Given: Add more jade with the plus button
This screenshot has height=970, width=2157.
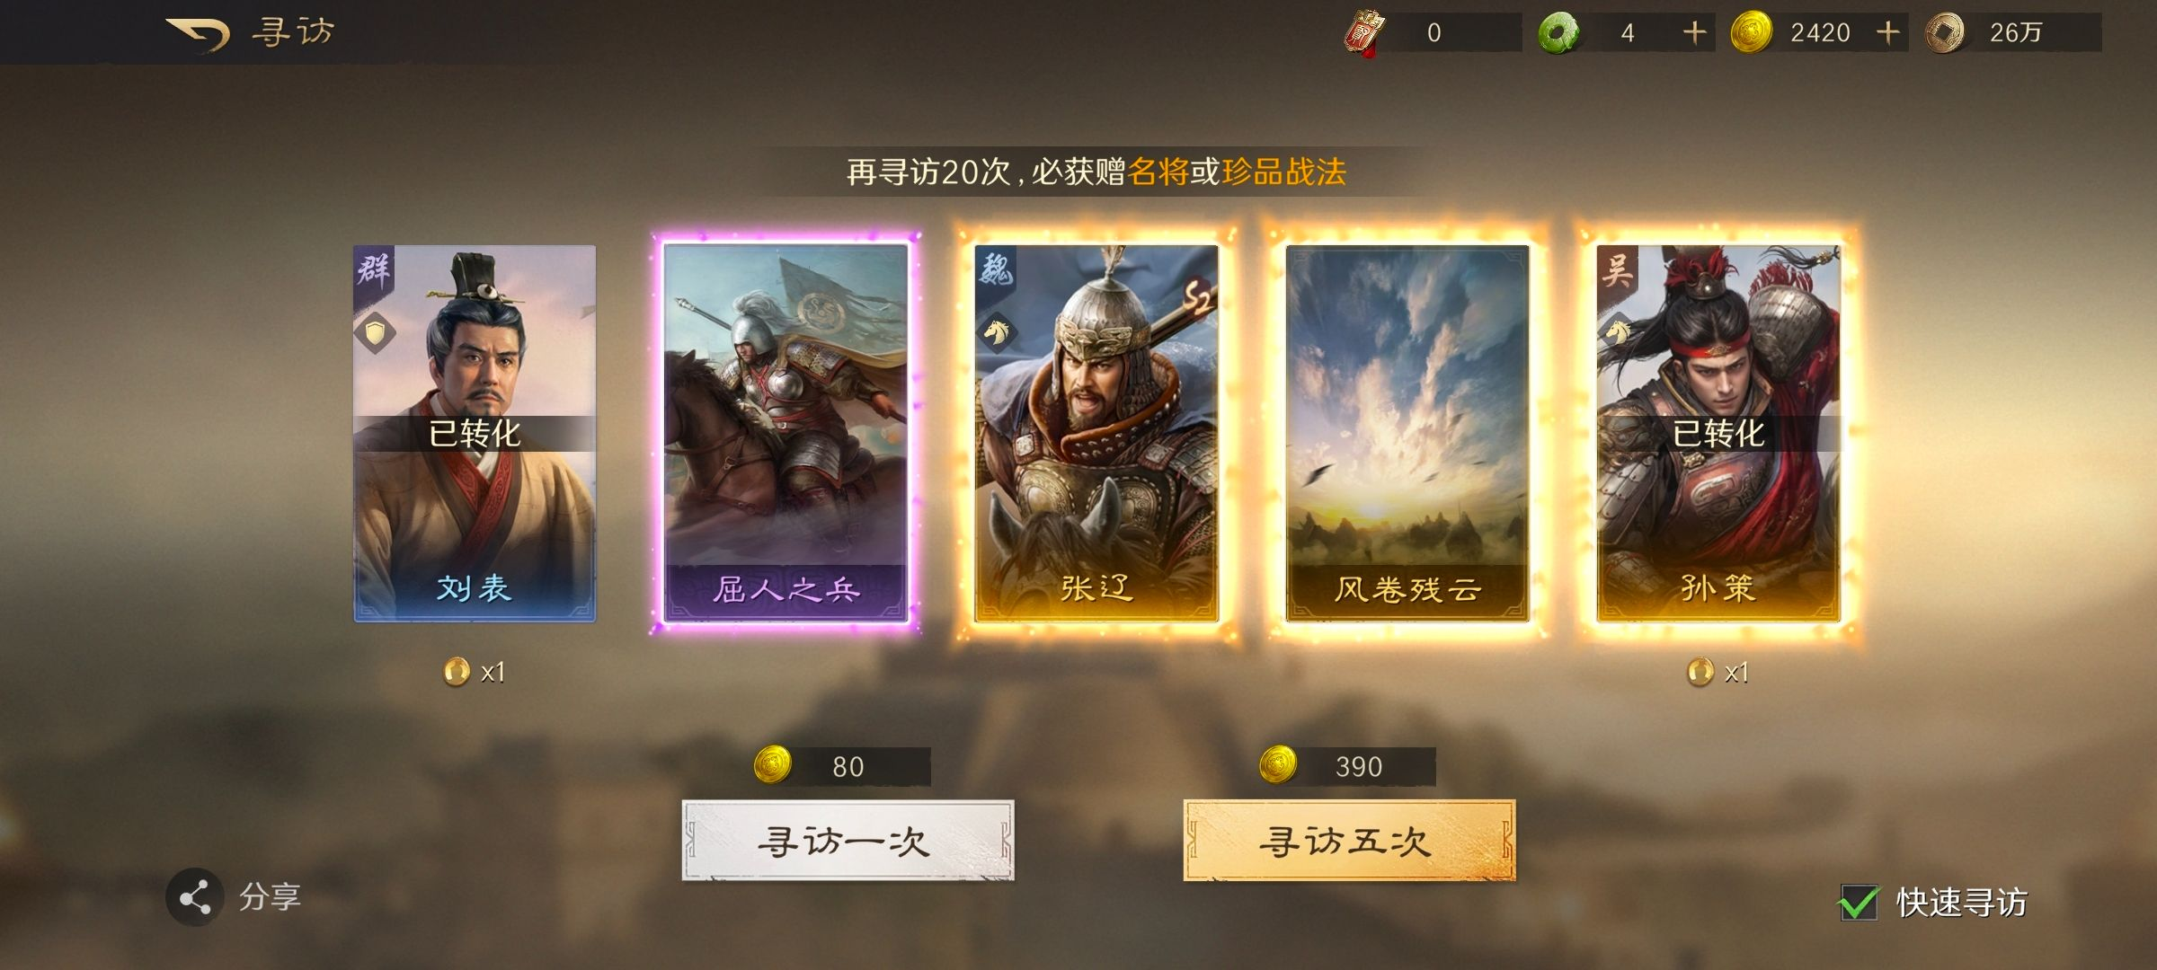Looking at the screenshot, I should click(1694, 33).
